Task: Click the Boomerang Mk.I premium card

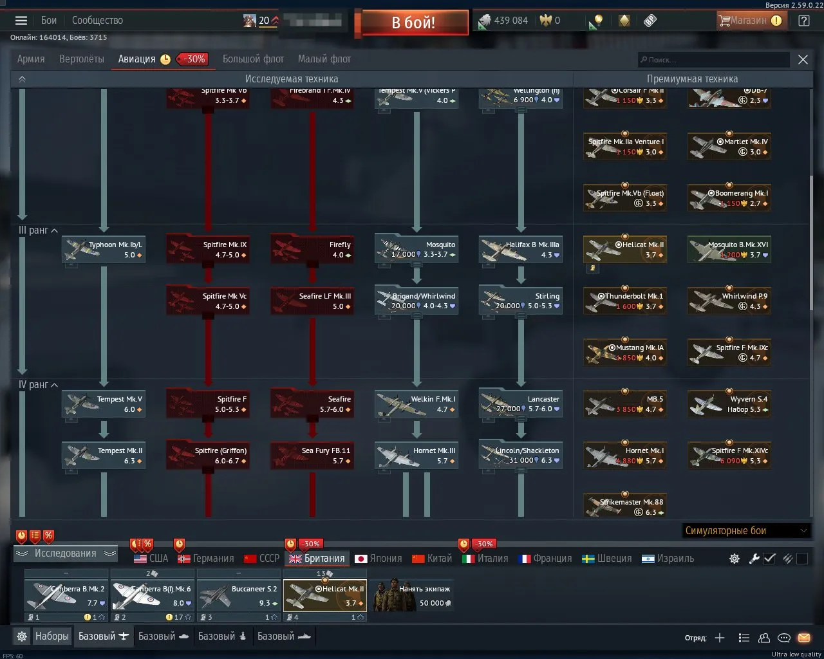Action: point(729,198)
